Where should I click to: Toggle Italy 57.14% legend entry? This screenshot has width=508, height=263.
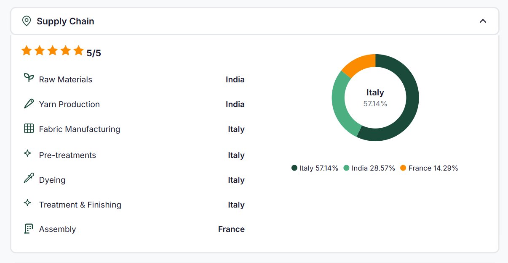tap(315, 168)
